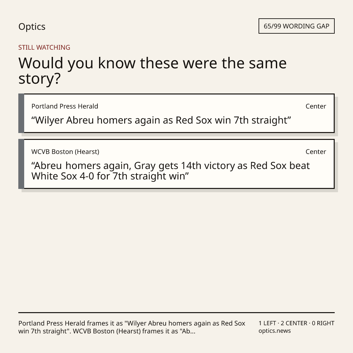Click the gray bias bar on WCVB card
Screen dimensions: 353x353
pyautogui.click(x=21, y=164)
